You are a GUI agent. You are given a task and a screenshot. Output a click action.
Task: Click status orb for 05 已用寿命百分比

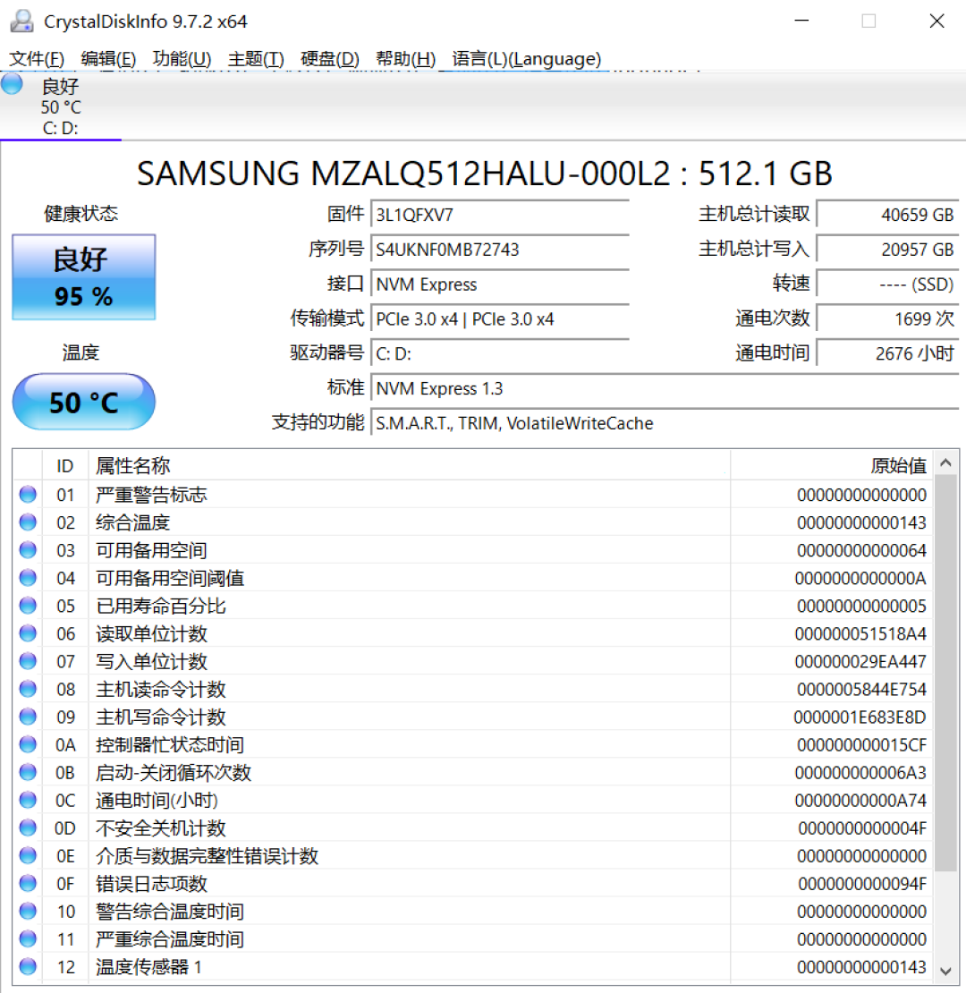tap(28, 606)
